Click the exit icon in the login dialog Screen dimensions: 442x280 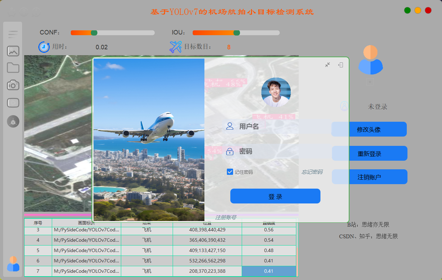[340, 65]
